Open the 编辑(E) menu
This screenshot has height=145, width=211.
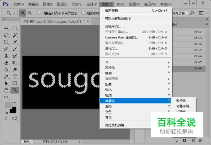[33, 4]
